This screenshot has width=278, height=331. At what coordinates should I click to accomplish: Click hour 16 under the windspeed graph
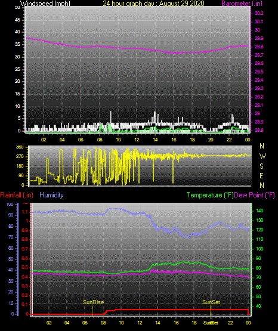coord(174,140)
